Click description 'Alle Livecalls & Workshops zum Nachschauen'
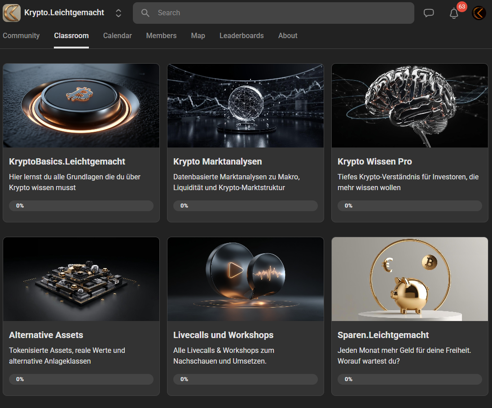Viewport: 492px width, 408px height. coord(224,356)
